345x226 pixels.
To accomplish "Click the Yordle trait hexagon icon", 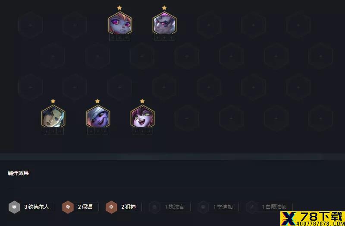I will pos(14,207).
